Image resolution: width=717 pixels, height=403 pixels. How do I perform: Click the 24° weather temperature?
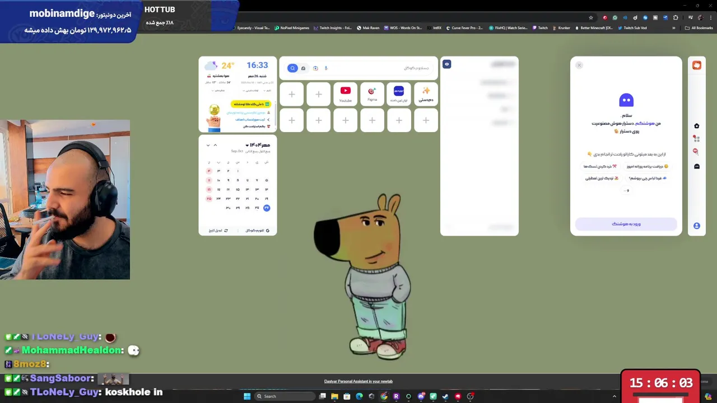(x=227, y=65)
